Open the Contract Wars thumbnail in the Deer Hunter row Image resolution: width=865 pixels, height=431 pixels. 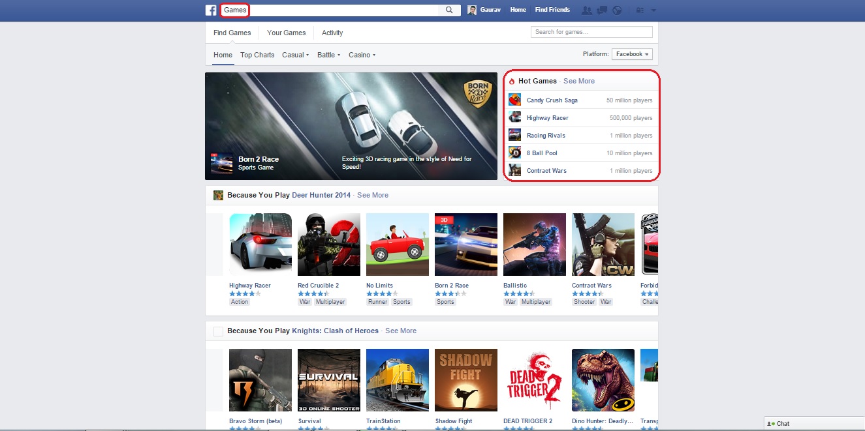pyautogui.click(x=603, y=245)
